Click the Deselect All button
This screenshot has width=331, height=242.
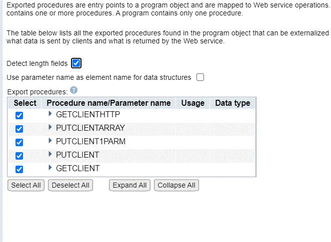[70, 185]
